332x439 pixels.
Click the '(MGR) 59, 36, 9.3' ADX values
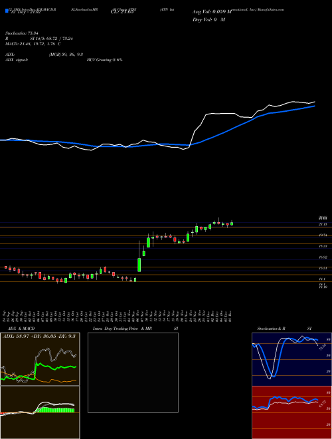point(66,55)
